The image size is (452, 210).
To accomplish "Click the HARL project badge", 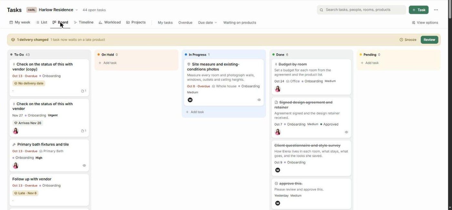I will coord(31,10).
